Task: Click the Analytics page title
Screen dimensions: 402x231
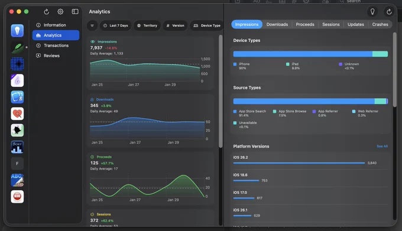Action: (99, 12)
